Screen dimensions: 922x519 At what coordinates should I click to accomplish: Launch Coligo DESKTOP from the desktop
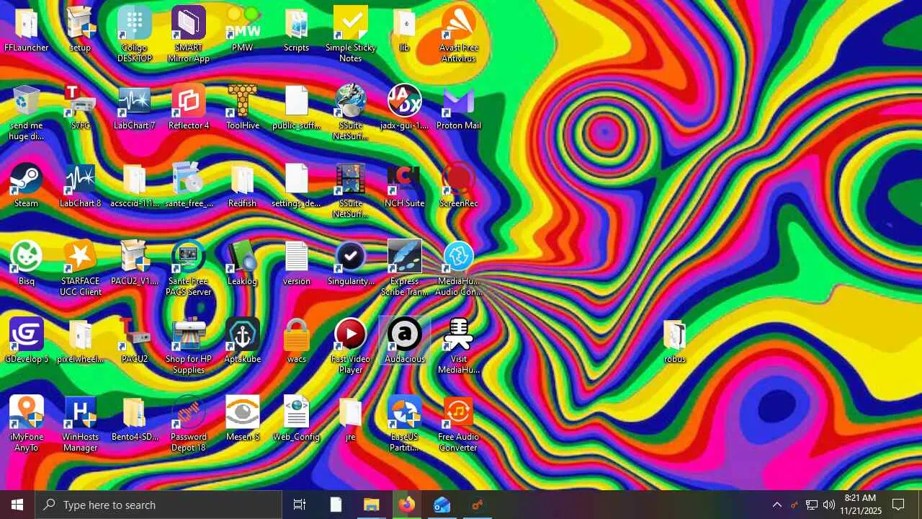135,35
